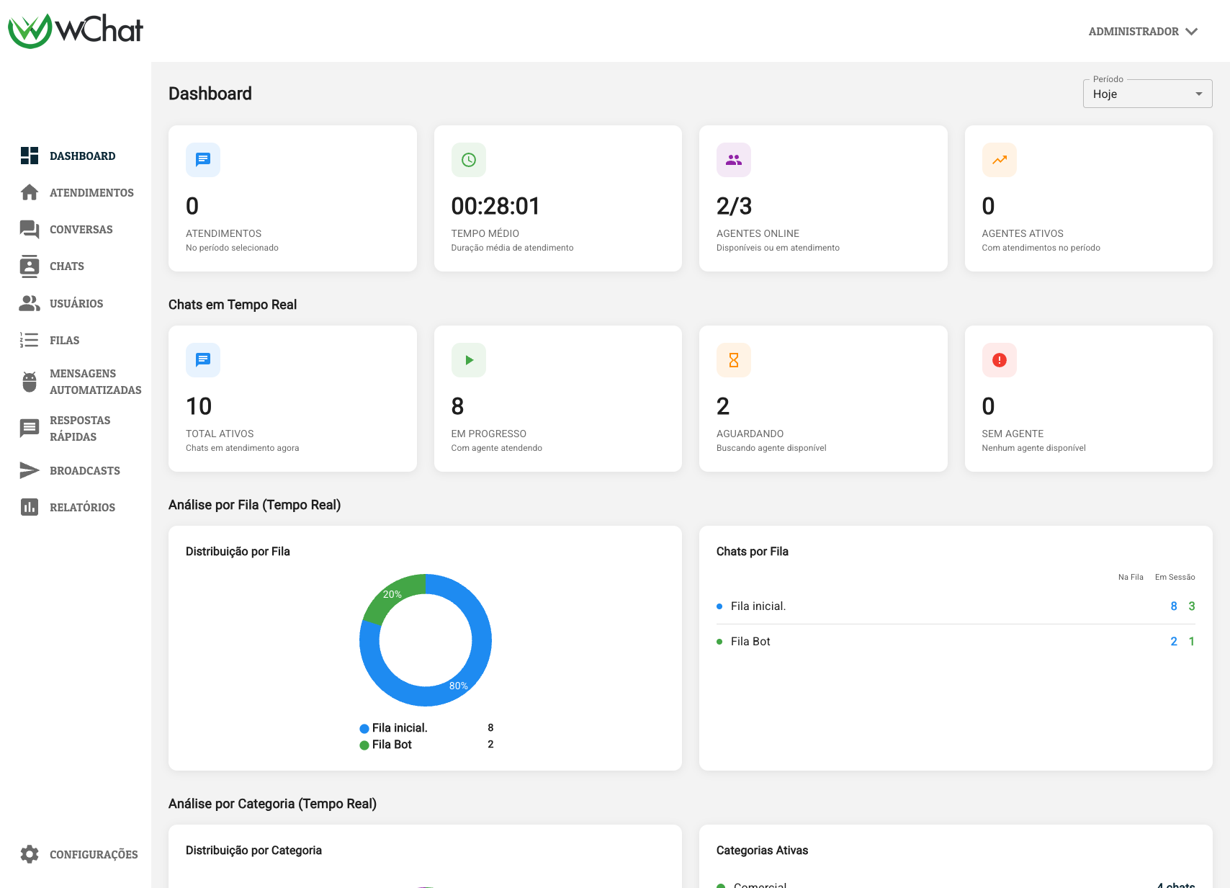Click the Administrador user label
This screenshot has height=888, width=1230.
pos(1134,32)
